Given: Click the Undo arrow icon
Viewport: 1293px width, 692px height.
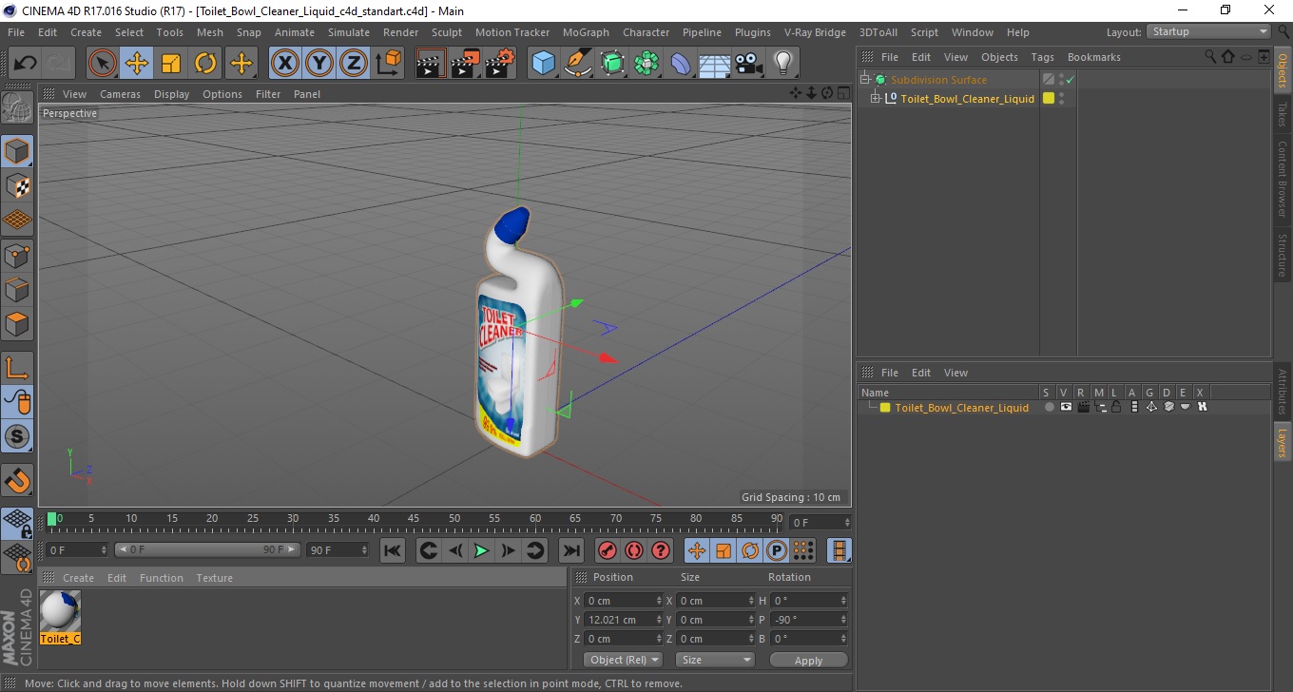Looking at the screenshot, I should tap(25, 64).
